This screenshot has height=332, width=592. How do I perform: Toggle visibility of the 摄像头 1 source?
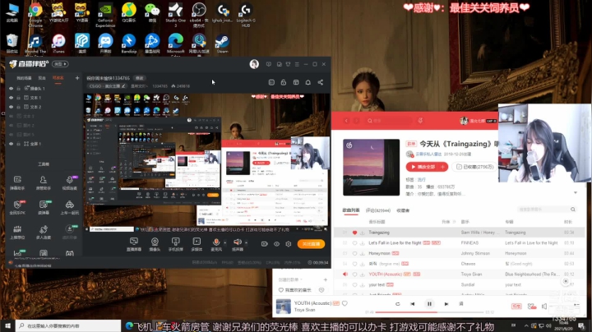click(11, 88)
